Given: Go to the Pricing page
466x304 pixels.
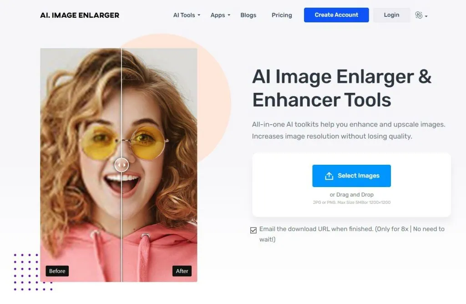Looking at the screenshot, I should pyautogui.click(x=281, y=15).
